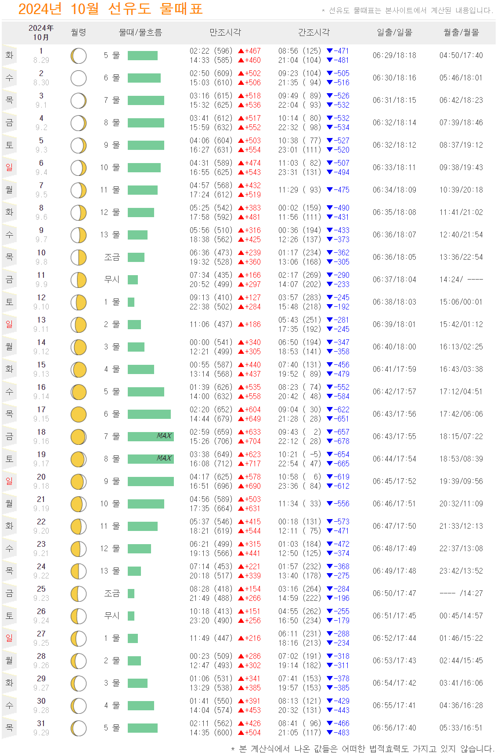
Task: Click the blue down arrow next to -556
Action: [330, 504]
